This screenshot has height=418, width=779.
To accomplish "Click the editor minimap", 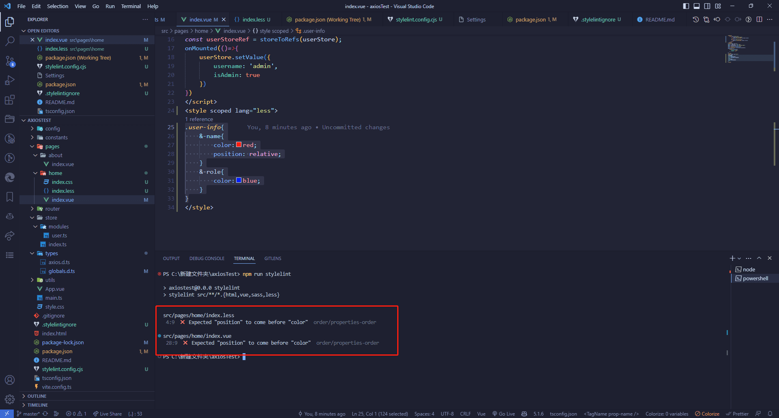I will (x=749, y=49).
